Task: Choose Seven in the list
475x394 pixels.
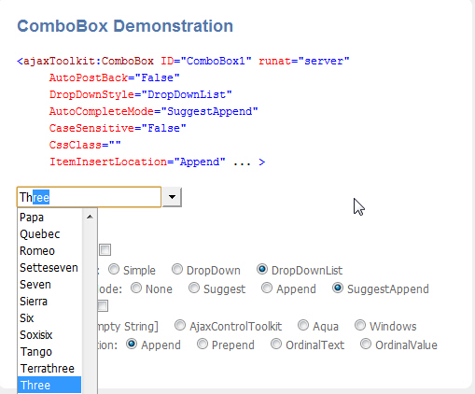Action: (x=49, y=285)
